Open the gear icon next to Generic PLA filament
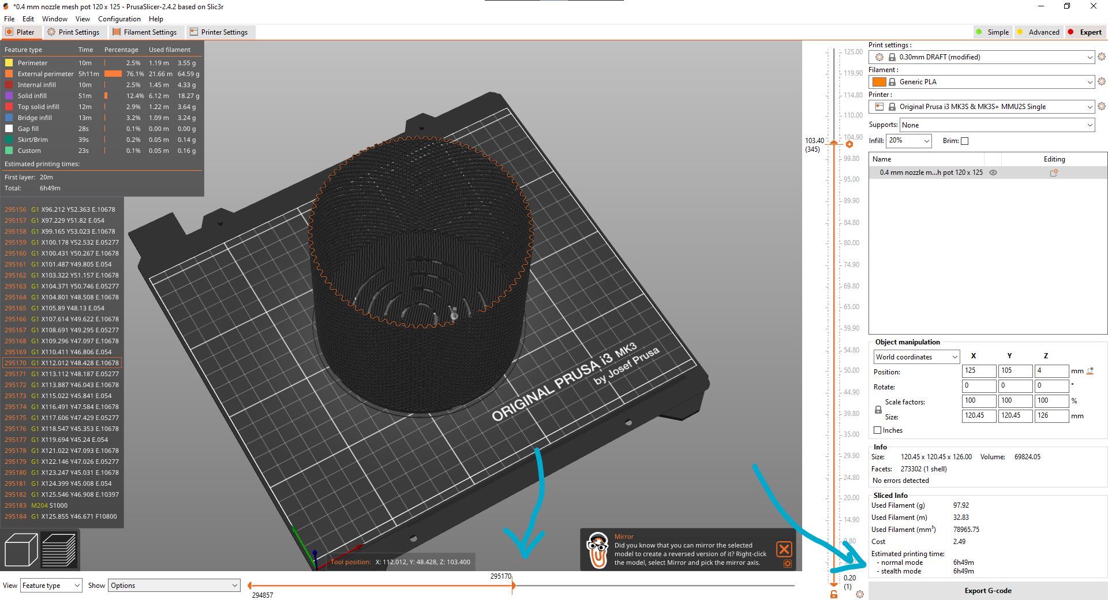 tap(1102, 81)
